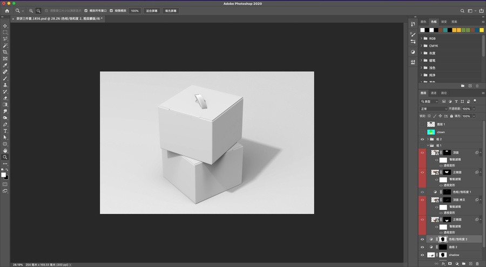Open the 不透明度 opacity dropdown arrow
Viewport: 486px width, 267px height.
point(474,109)
